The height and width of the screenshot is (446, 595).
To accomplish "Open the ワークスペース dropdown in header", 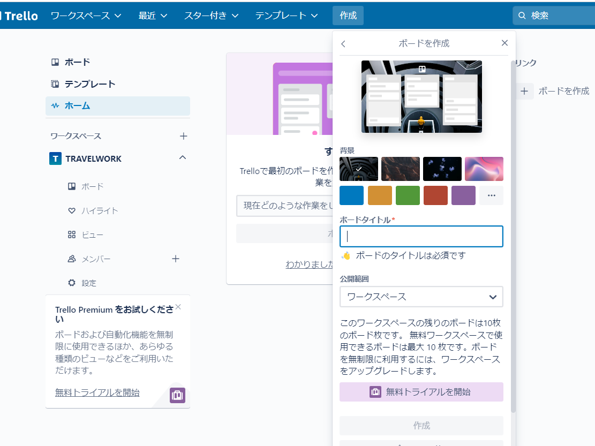I will pyautogui.click(x=86, y=16).
